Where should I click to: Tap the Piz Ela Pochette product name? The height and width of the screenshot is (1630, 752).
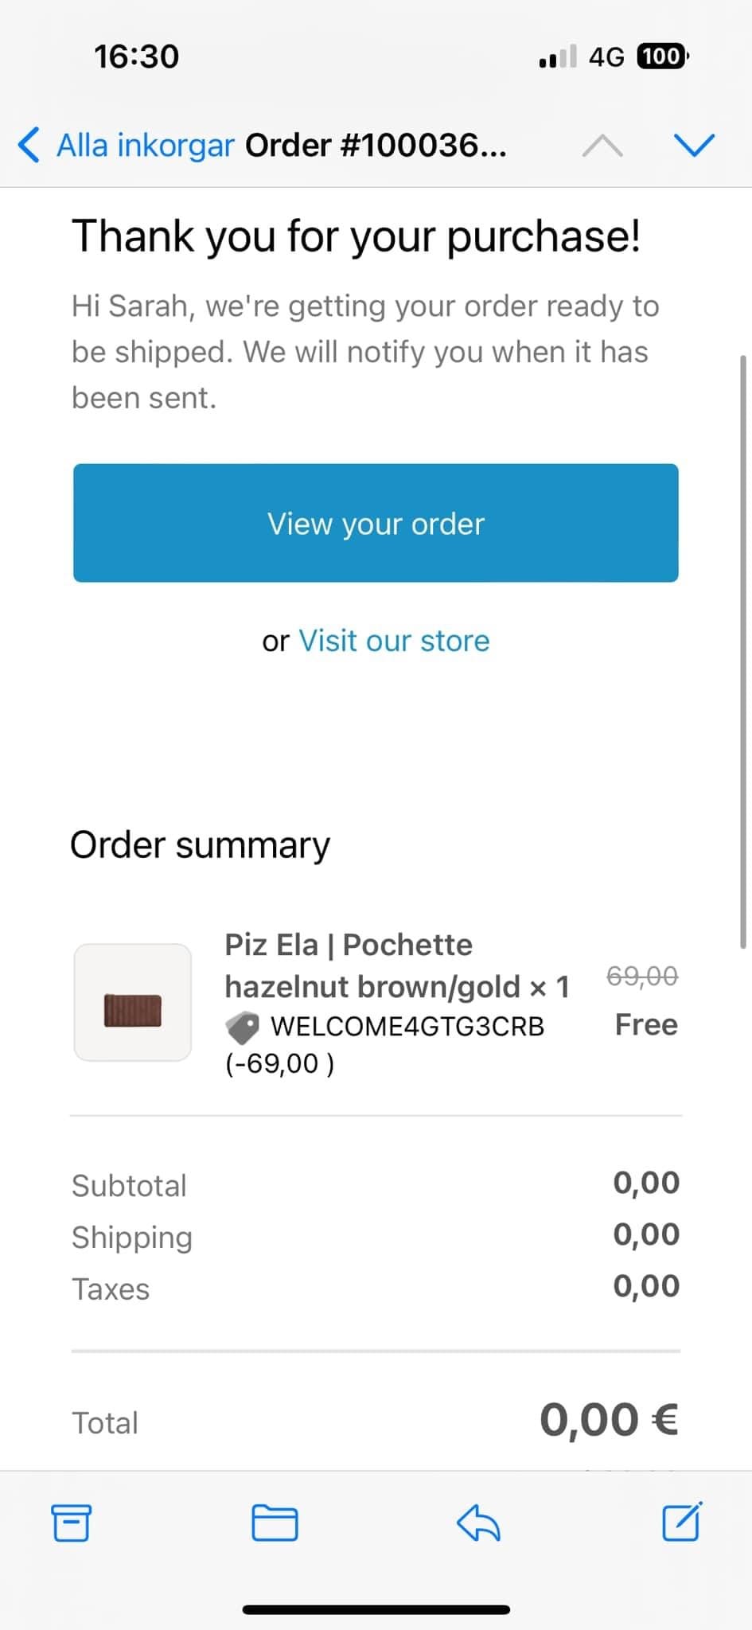(396, 965)
